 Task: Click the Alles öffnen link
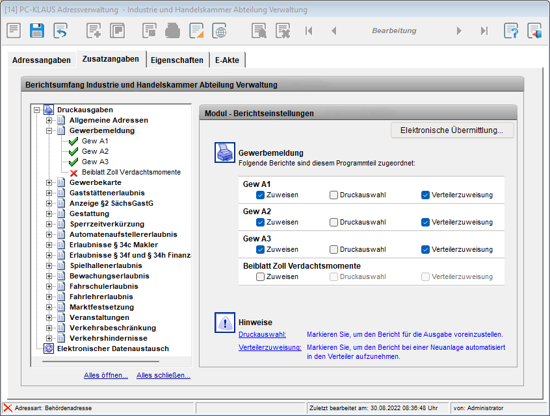click(x=106, y=375)
